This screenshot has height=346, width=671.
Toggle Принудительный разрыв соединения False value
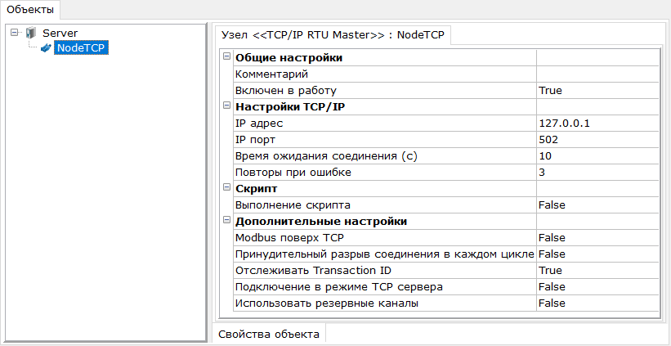click(x=597, y=254)
